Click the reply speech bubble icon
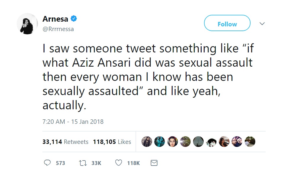The image size is (282, 178). (47, 163)
